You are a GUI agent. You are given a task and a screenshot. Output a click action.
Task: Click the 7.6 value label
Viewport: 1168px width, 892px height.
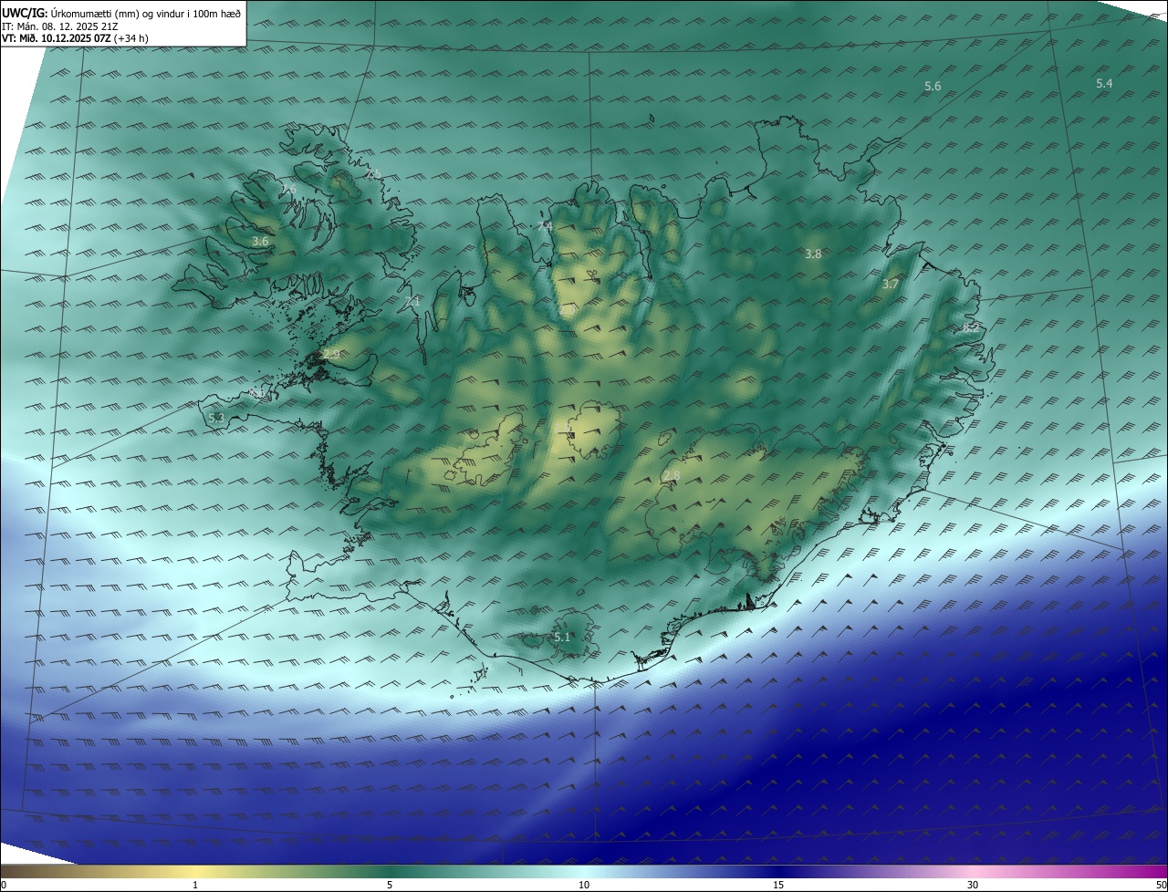[288, 190]
